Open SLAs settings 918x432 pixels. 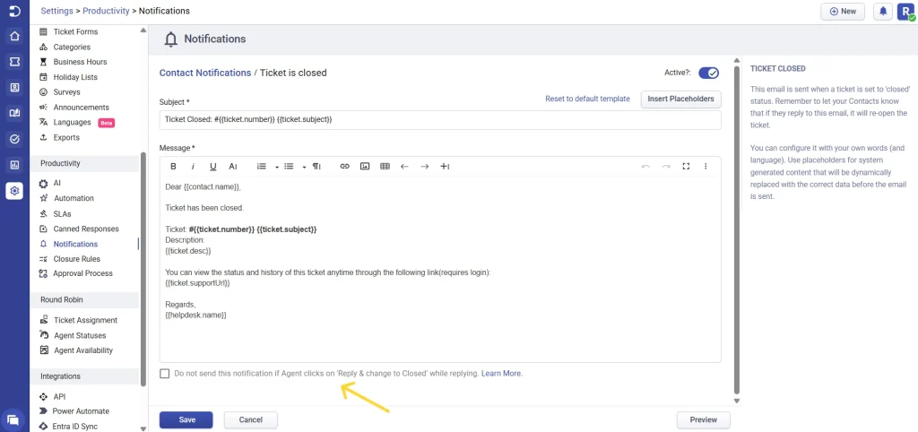62,213
